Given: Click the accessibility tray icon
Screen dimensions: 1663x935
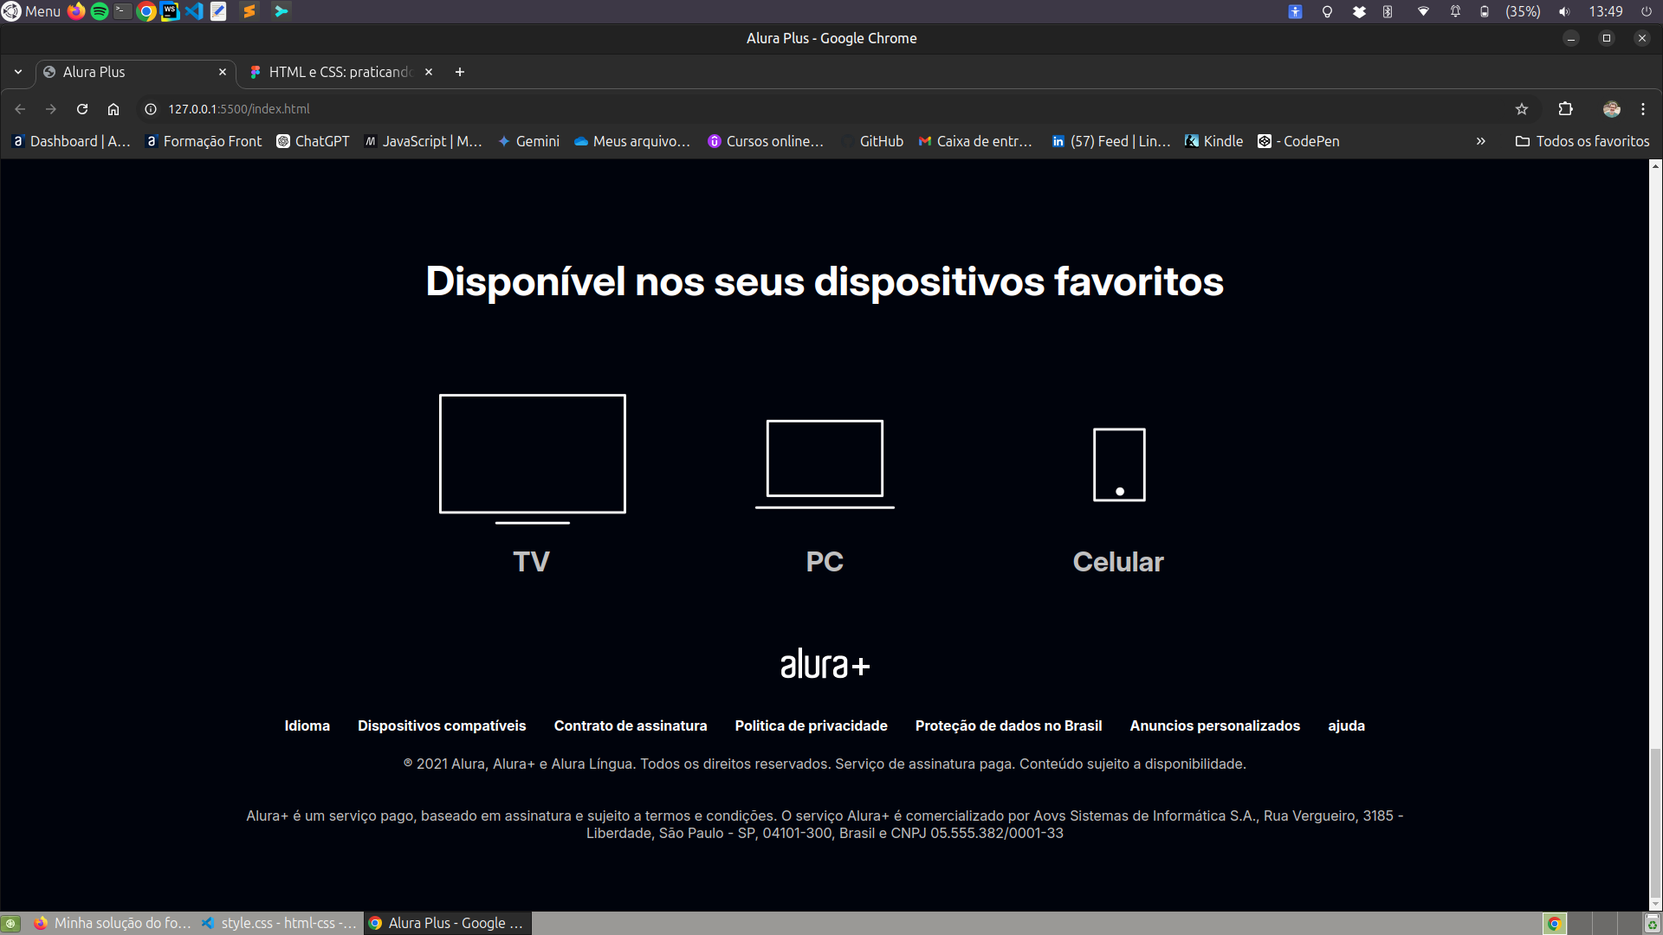Looking at the screenshot, I should click(x=1295, y=11).
